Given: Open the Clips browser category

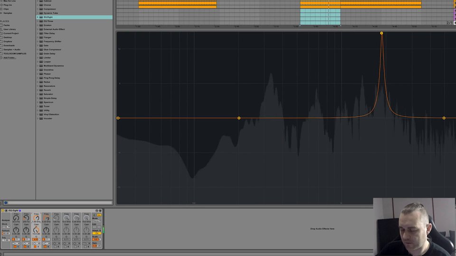Looking at the screenshot, I should coord(6,9).
